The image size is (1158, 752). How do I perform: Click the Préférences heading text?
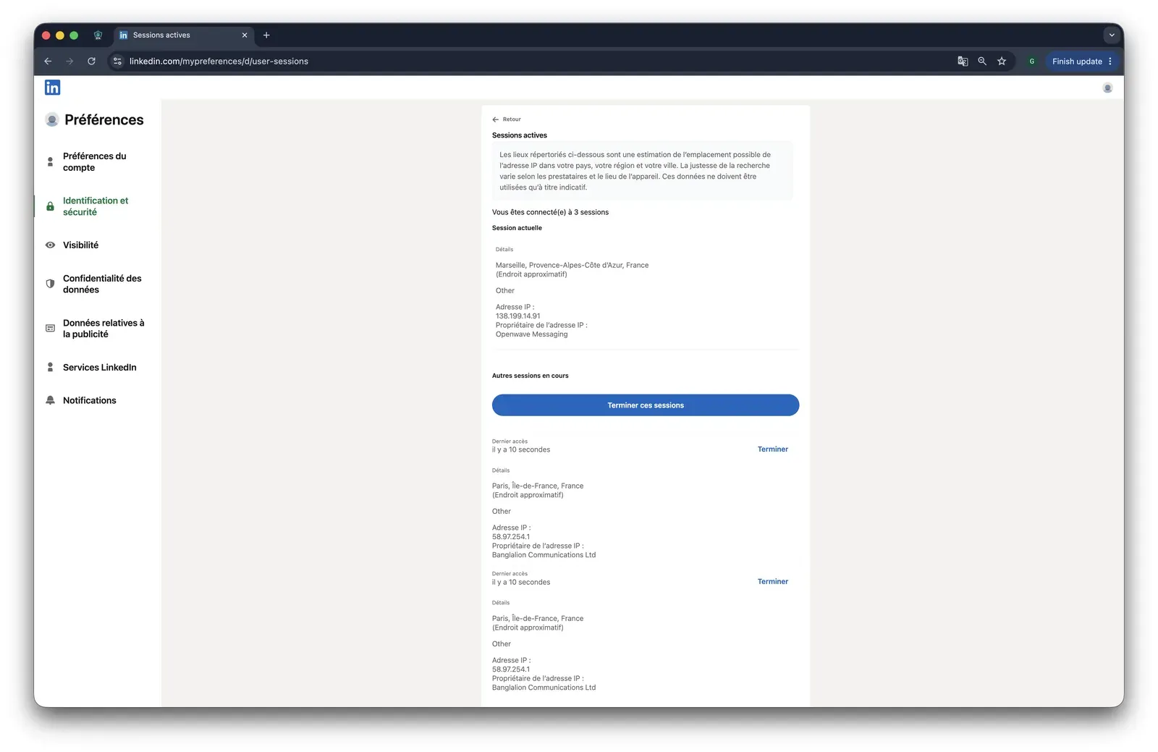[104, 120]
